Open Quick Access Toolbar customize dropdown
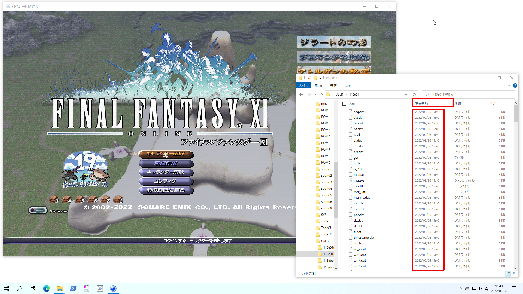 (x=320, y=78)
